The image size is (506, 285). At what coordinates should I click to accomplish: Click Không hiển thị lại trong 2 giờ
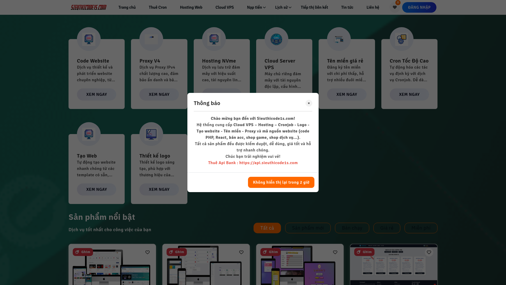[x=281, y=182]
